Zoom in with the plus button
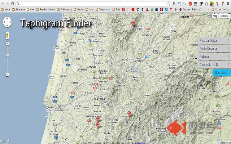The width and height of the screenshot is (231, 144). (7, 43)
